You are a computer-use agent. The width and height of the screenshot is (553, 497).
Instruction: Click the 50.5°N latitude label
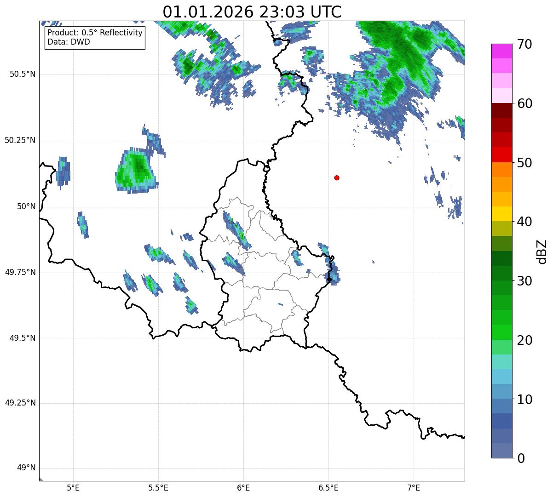pyautogui.click(x=22, y=74)
